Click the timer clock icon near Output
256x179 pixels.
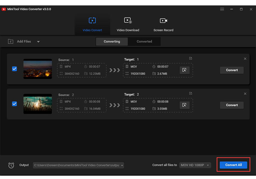tap(11, 165)
